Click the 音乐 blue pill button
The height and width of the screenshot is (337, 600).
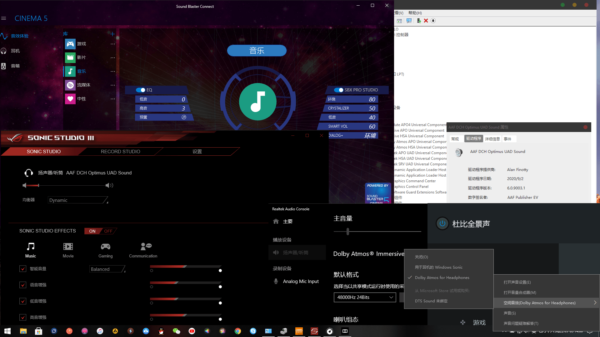point(257,51)
